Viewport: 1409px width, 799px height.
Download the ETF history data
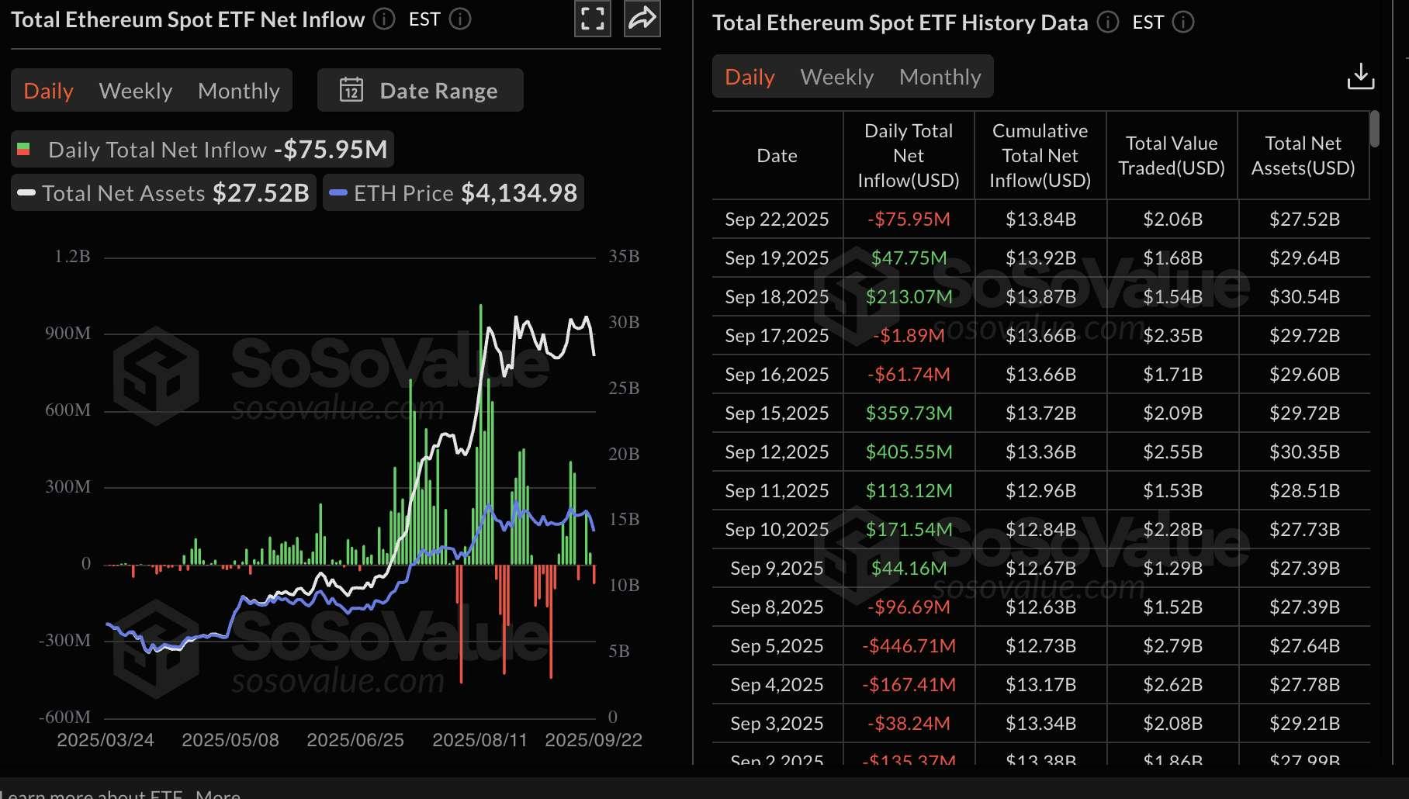point(1362,75)
